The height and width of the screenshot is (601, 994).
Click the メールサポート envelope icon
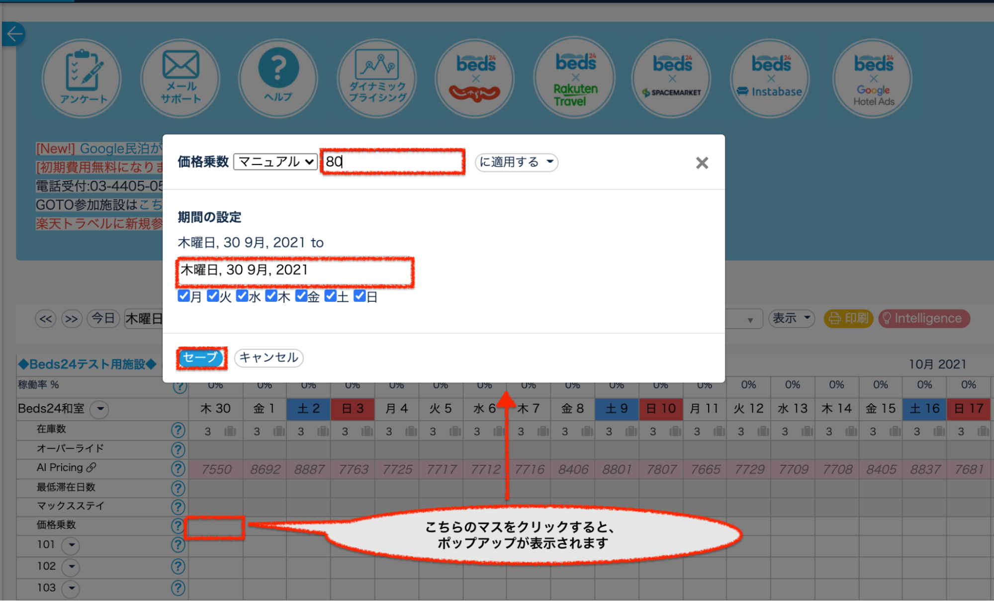click(181, 79)
